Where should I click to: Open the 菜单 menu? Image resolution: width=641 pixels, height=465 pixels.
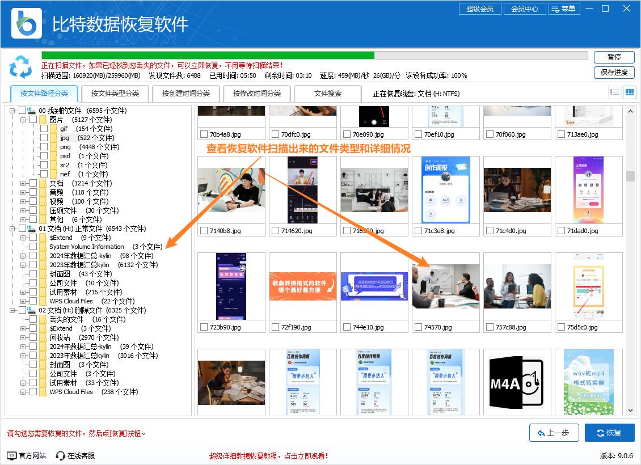(x=563, y=9)
